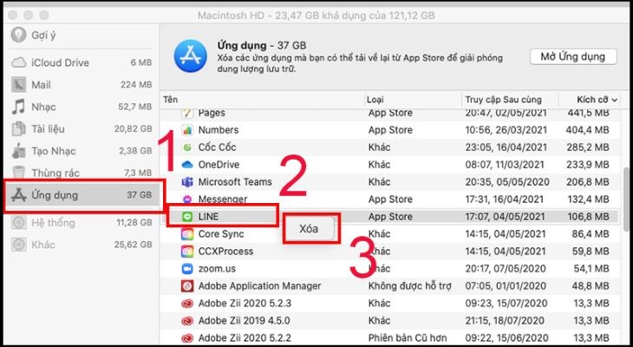Click the OneDrive cloud icon
This screenshot has height=347, width=633.
187,165
